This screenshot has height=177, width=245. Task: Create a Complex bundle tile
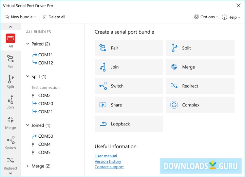200,105
